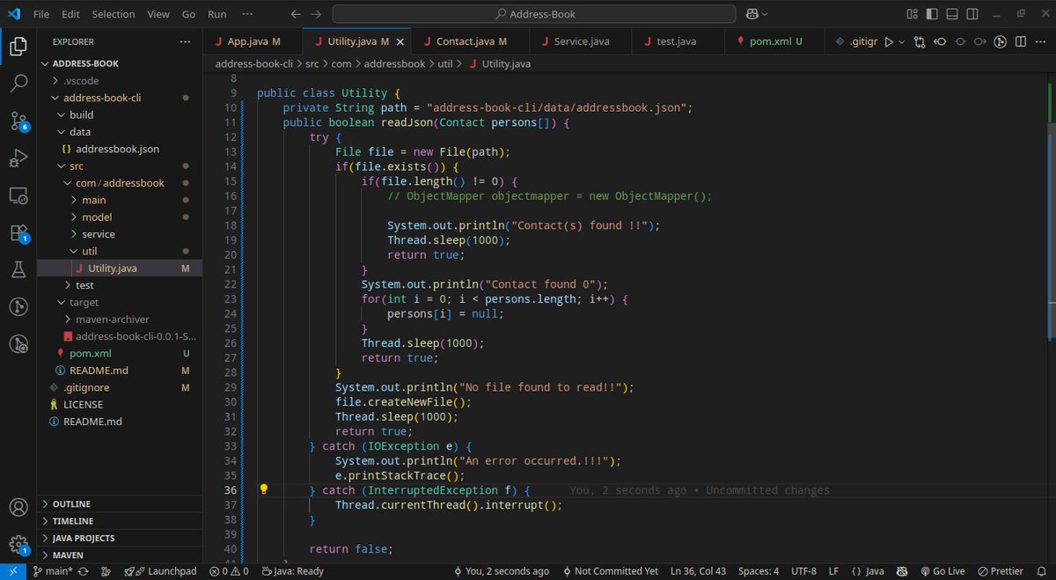Close the Utility.java tab

click(400, 41)
